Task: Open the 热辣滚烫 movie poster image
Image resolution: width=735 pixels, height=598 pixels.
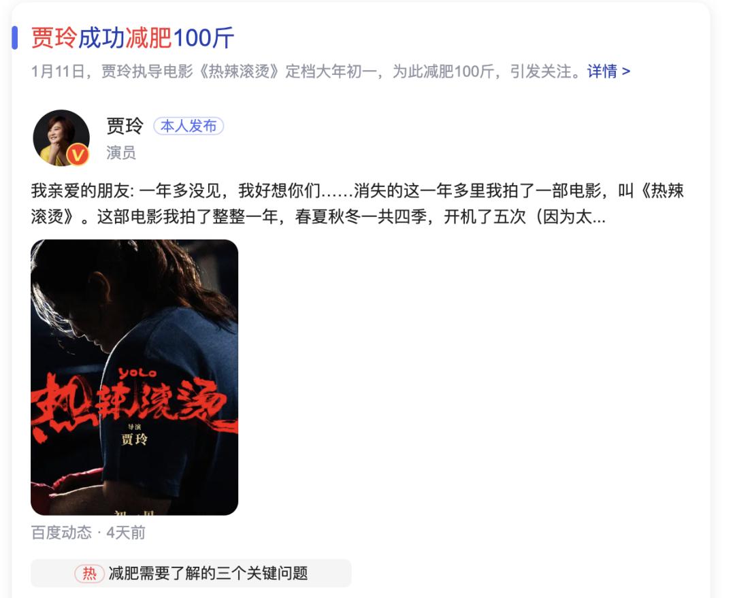Action: click(135, 378)
